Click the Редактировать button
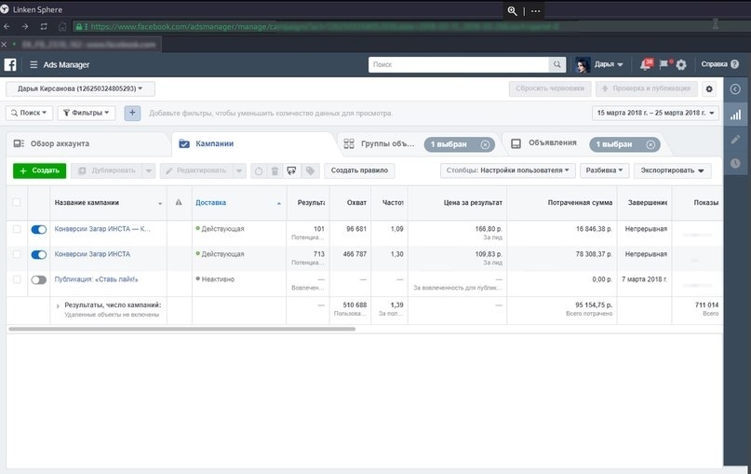Image resolution: width=751 pixels, height=474 pixels. coord(197,170)
